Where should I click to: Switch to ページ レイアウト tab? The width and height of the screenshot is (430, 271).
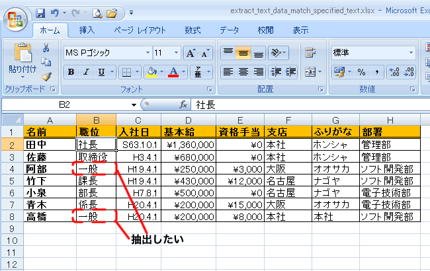click(x=140, y=30)
